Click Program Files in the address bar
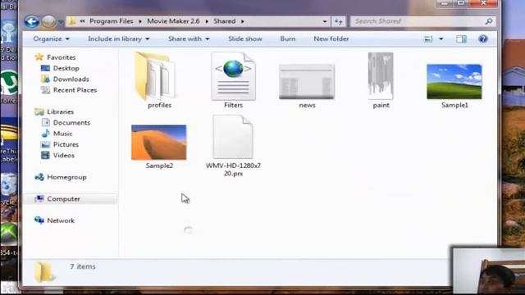Viewport: 525px width, 295px height. pos(112,21)
